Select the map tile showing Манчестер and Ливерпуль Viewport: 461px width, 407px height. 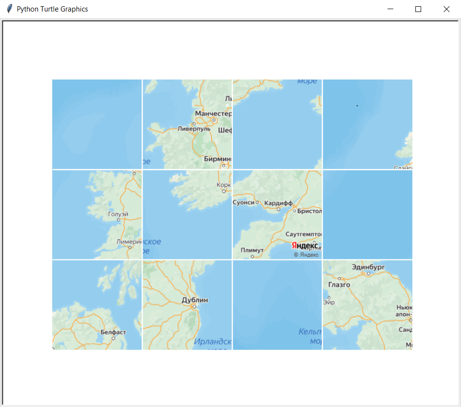click(187, 124)
